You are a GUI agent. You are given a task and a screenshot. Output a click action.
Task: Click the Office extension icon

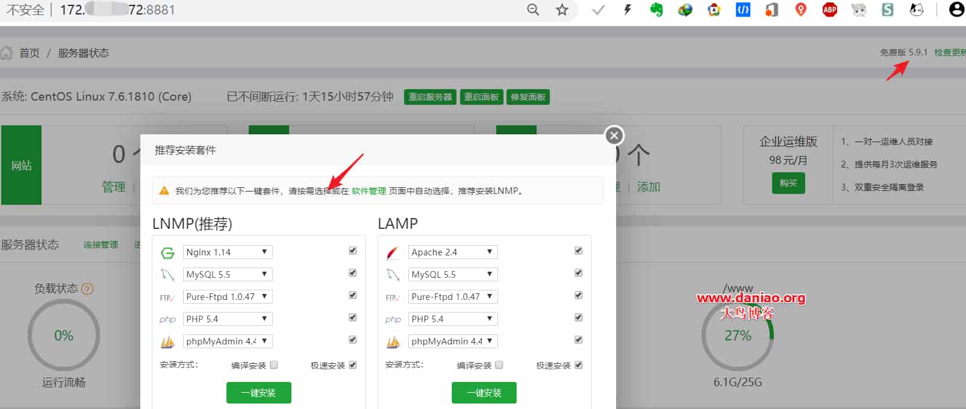coord(772,10)
